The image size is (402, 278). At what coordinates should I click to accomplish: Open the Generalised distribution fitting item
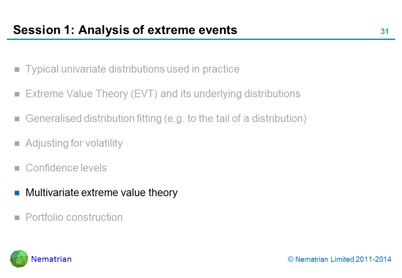tap(166, 119)
